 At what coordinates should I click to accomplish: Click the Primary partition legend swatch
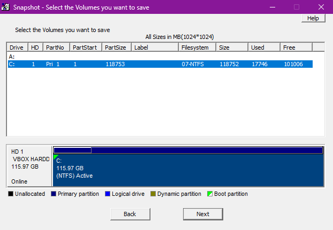coord(54,194)
